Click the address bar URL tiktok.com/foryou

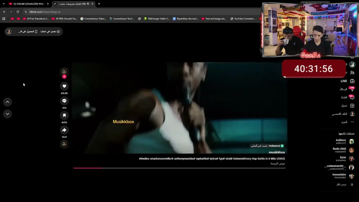pyautogui.click(x=45, y=12)
